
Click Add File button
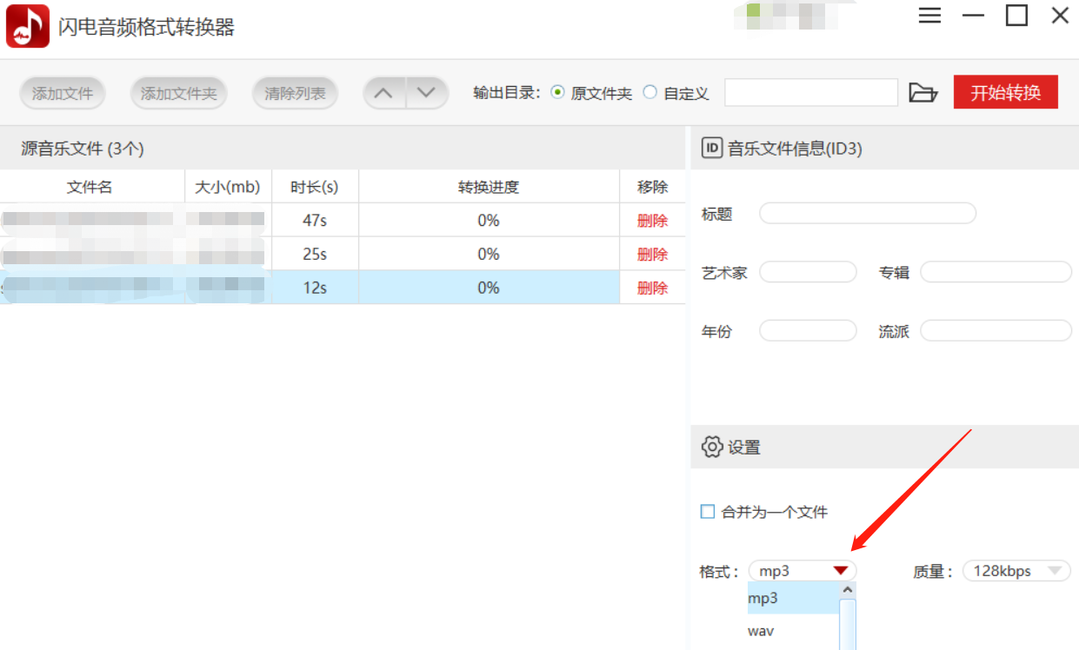click(x=63, y=93)
